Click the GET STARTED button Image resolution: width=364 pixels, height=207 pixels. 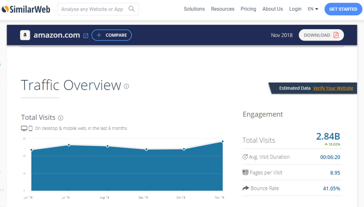pyautogui.click(x=343, y=9)
